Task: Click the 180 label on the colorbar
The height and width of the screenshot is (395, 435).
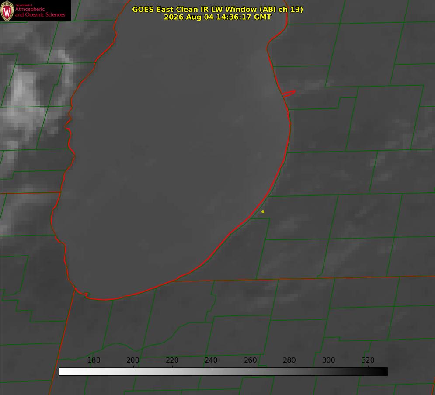Action: (94, 360)
